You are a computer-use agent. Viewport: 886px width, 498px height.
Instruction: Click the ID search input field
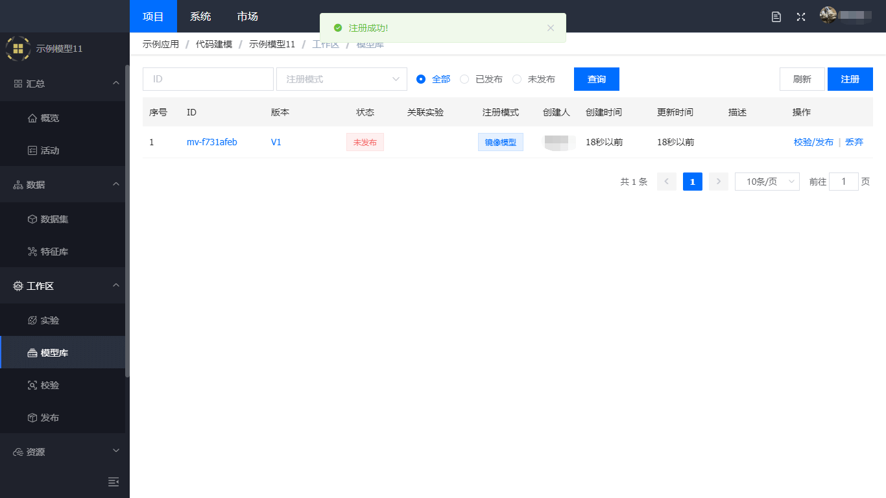coord(208,79)
